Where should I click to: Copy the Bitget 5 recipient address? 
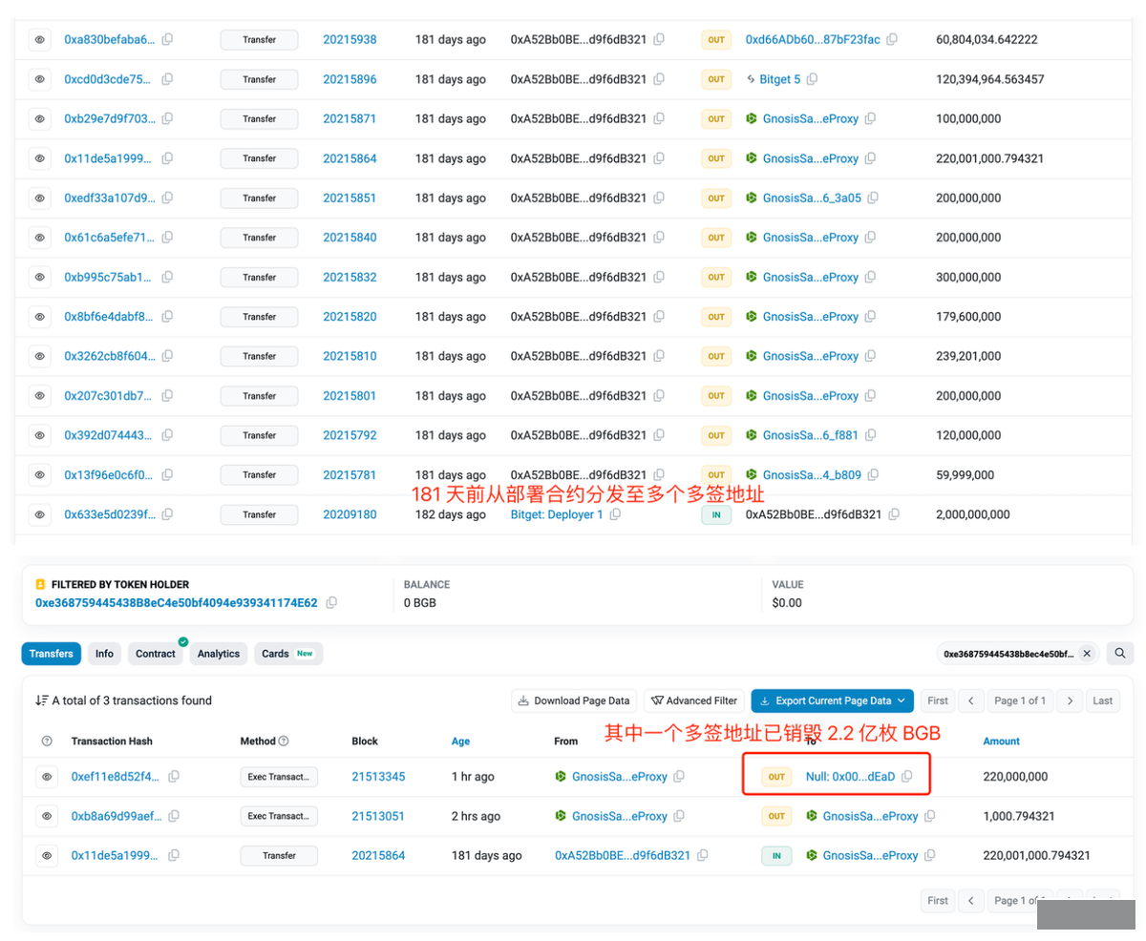click(x=812, y=79)
